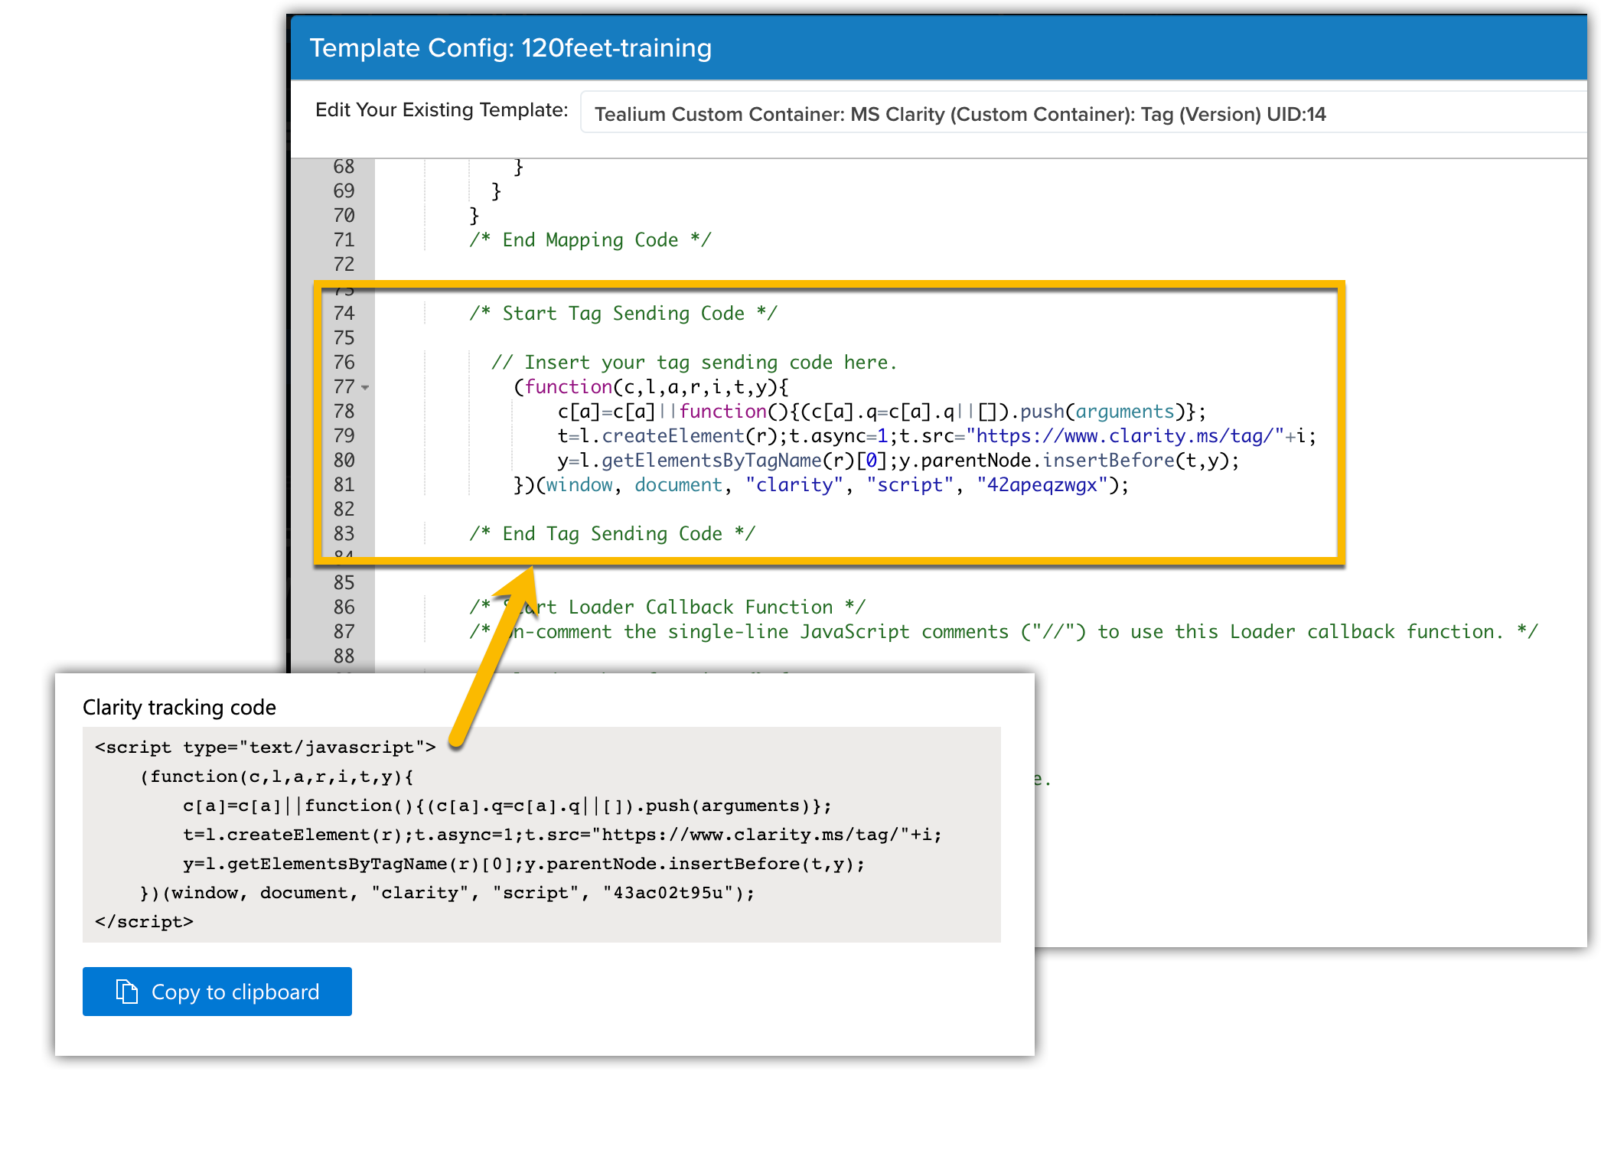Click the "Start Tag Sending Code" comment line
1601x1166 pixels.
point(623,313)
